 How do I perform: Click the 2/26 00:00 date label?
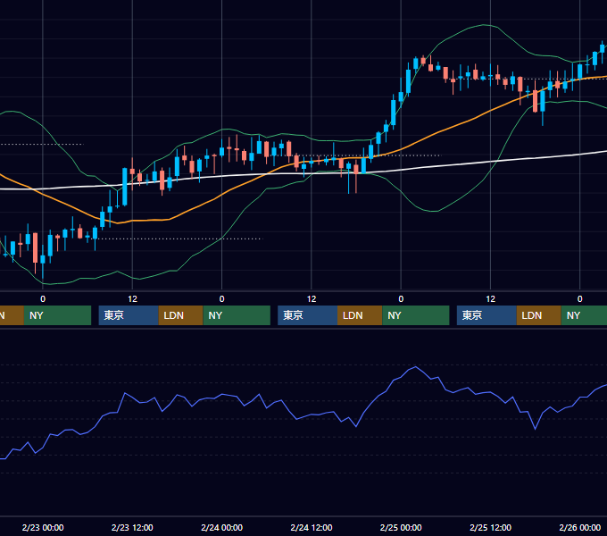click(x=580, y=527)
